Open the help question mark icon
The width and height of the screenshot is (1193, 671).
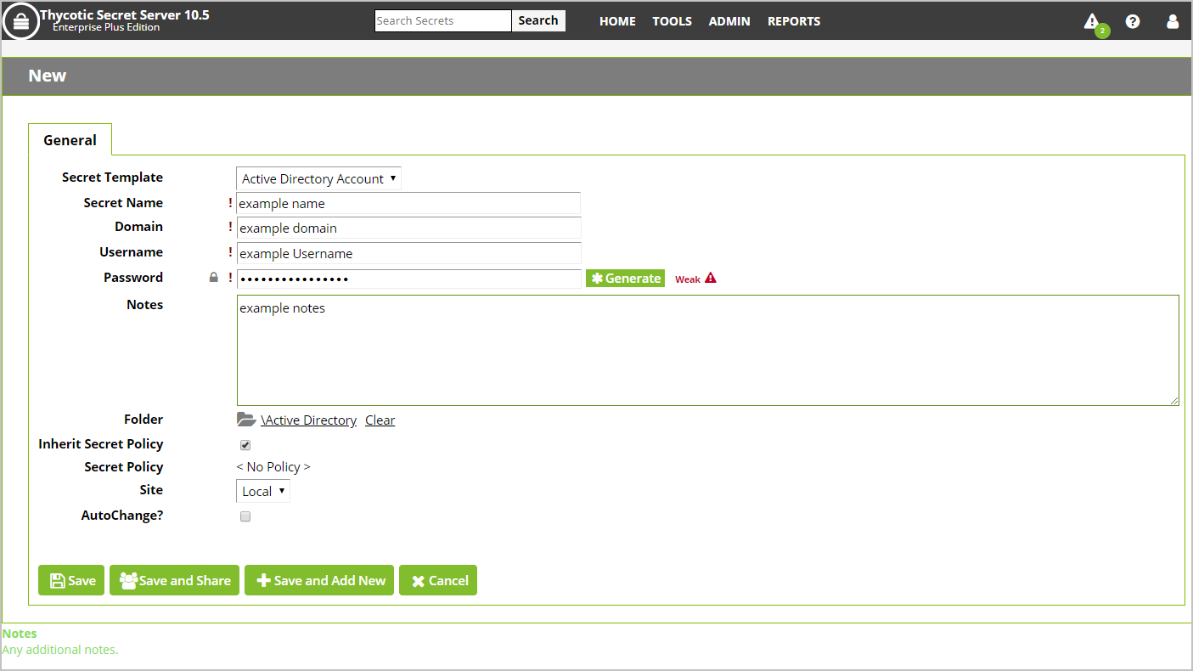pyautogui.click(x=1133, y=22)
